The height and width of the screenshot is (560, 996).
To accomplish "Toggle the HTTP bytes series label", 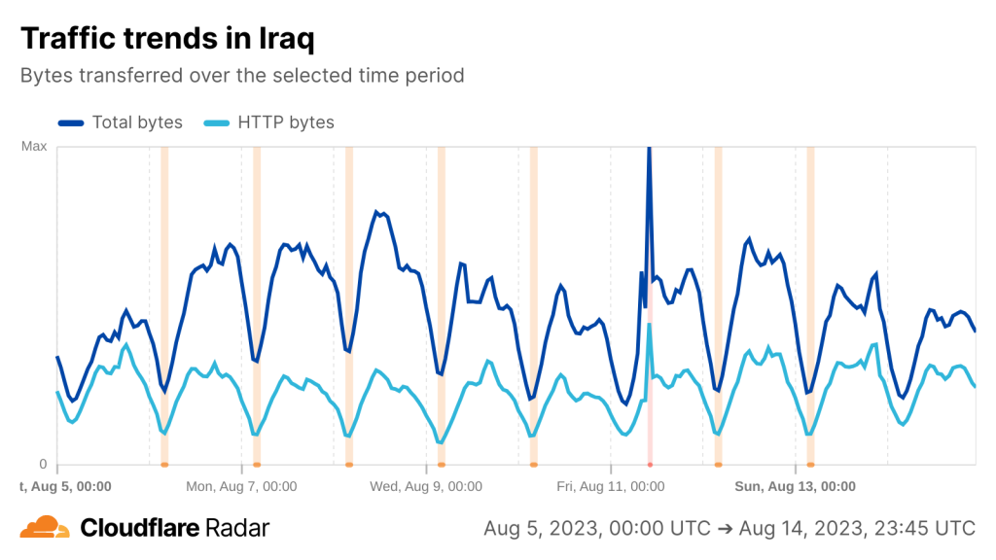I will point(286,122).
